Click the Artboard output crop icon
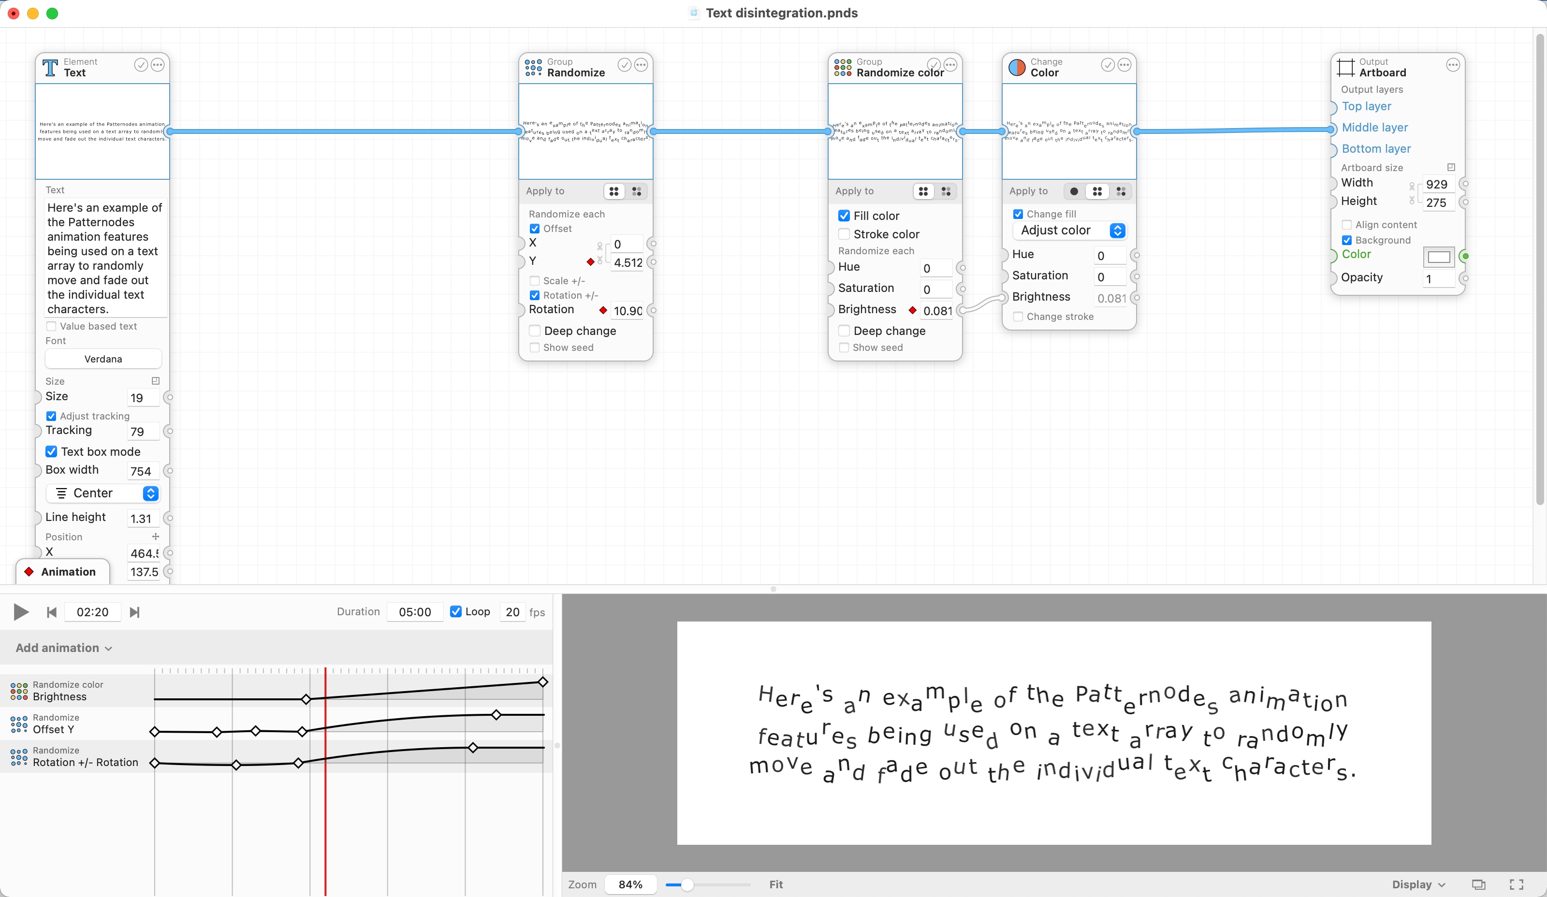Screen dimensions: 1547x897 coord(1346,68)
